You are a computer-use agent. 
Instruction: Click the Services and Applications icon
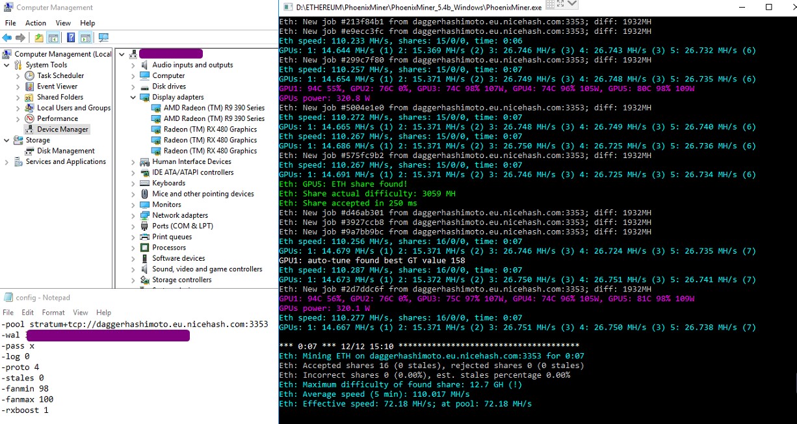[18, 162]
